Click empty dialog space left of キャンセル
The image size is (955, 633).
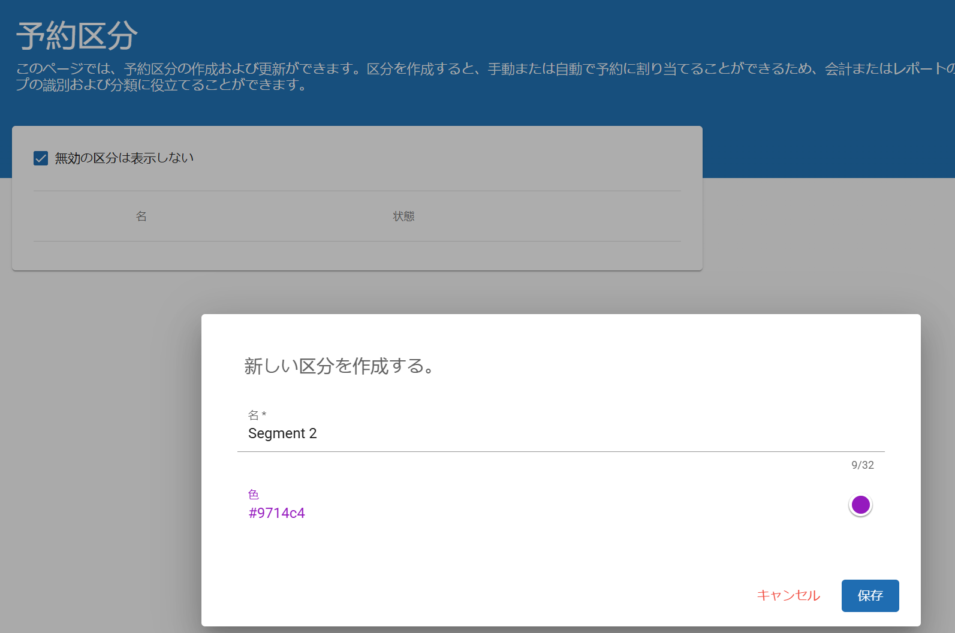[x=480, y=595]
